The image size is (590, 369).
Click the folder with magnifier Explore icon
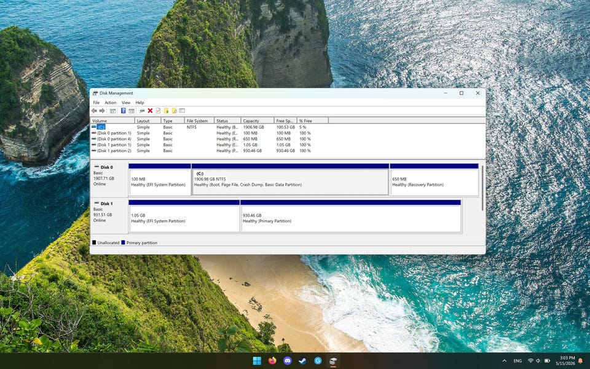[174, 111]
